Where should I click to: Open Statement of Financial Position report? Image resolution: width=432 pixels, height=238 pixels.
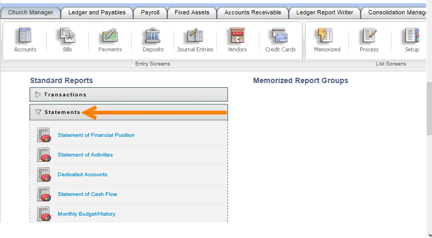[96, 135]
